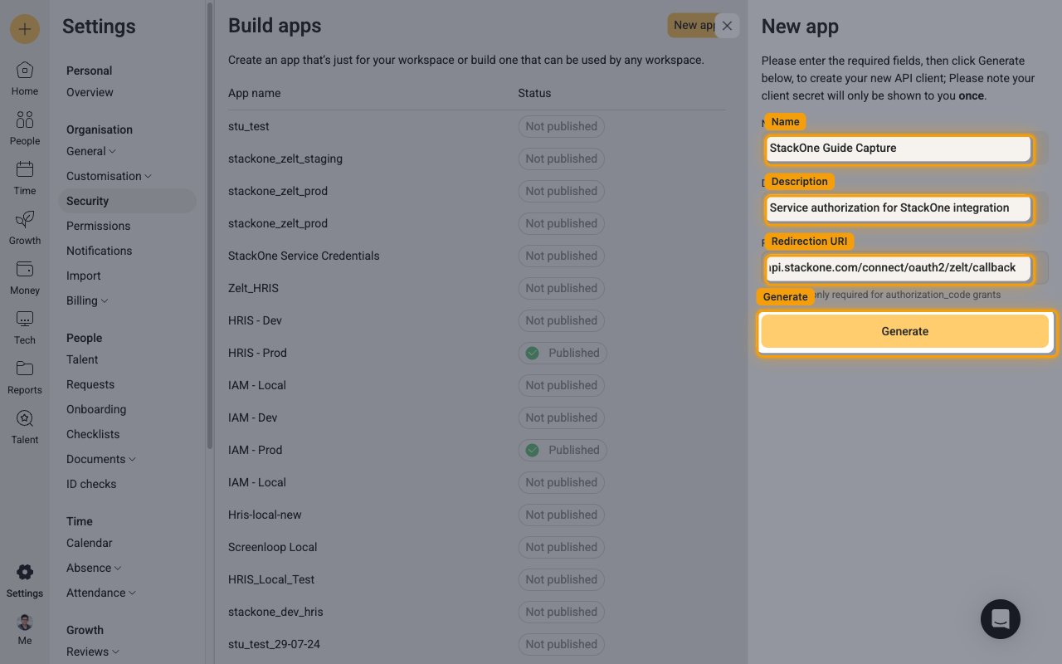Click the settings sidebar scrollbar
Image resolution: width=1062 pixels, height=664 pixels.
[x=210, y=224]
